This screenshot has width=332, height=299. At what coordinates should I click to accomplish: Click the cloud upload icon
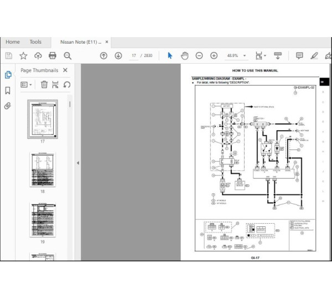point(38,55)
